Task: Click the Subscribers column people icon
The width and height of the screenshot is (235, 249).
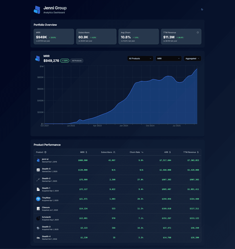Action: pyautogui.click(x=114, y=152)
